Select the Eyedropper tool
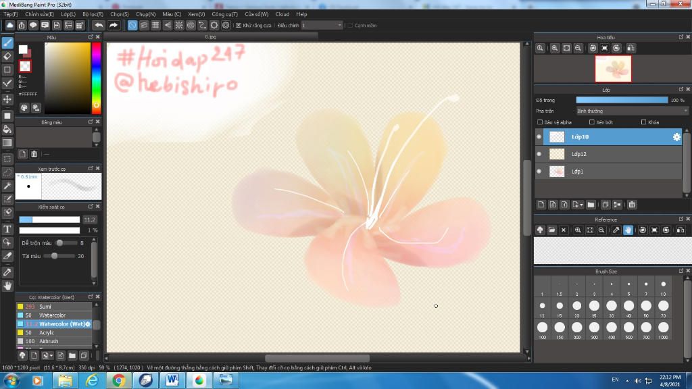The height and width of the screenshot is (389, 692). [x=7, y=272]
